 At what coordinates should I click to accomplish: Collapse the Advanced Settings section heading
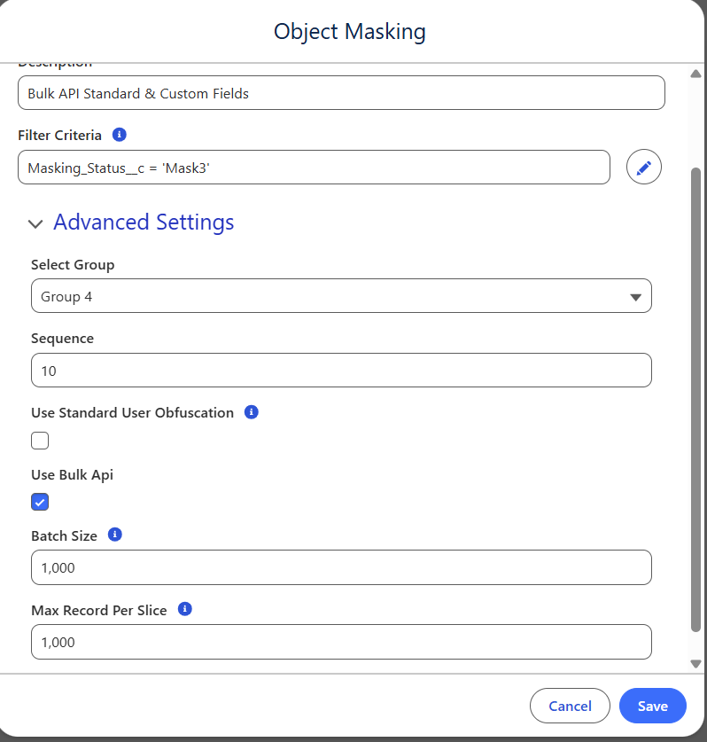144,222
